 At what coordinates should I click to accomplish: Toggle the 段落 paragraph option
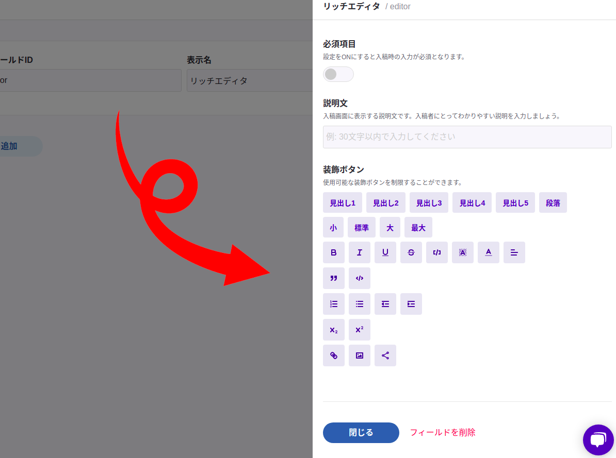click(553, 202)
